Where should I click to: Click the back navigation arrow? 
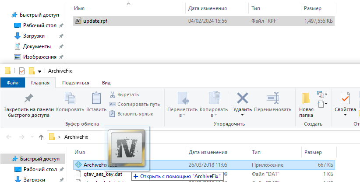9,137
